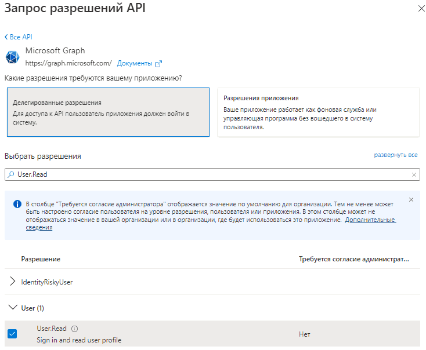The height and width of the screenshot is (350, 426).
Task: Select Делегированные разрешения card
Action: [x=108, y=112]
